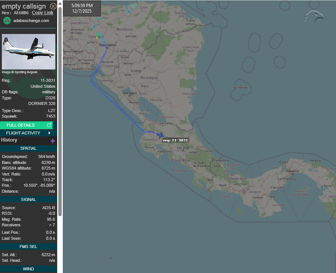Expand History with purple plus icon
Image resolution: width=336 pixels, height=273 pixels.
(52, 141)
